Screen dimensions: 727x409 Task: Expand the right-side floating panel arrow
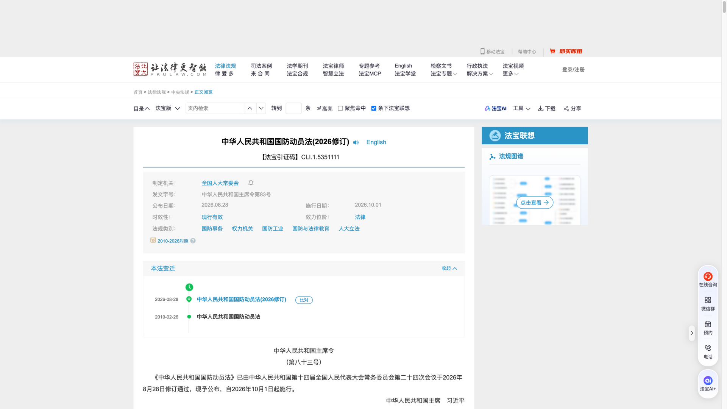[692, 333]
